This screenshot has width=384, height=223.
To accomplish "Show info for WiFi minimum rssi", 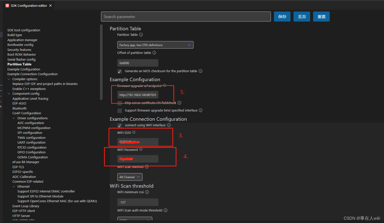I will click(147, 192).
